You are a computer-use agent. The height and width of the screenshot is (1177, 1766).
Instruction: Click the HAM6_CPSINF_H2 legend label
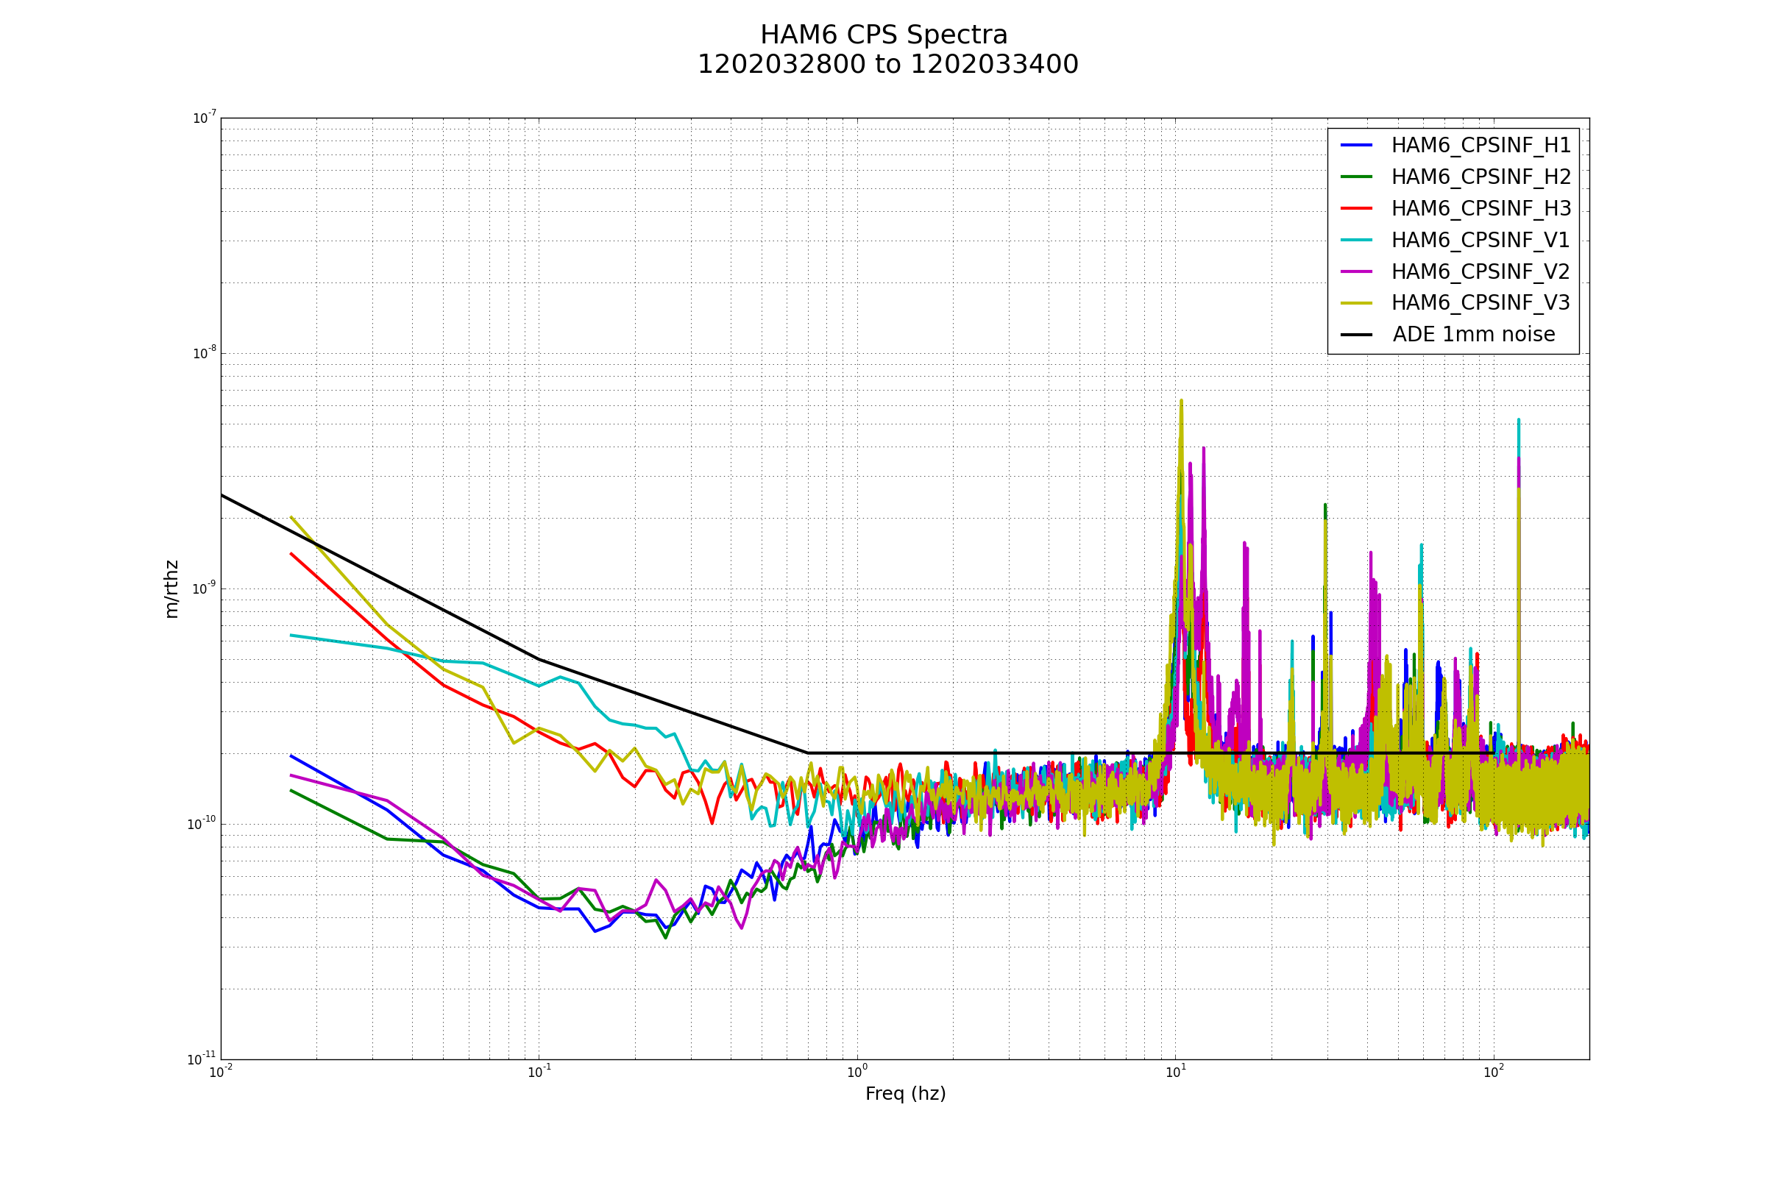pyautogui.click(x=1480, y=177)
